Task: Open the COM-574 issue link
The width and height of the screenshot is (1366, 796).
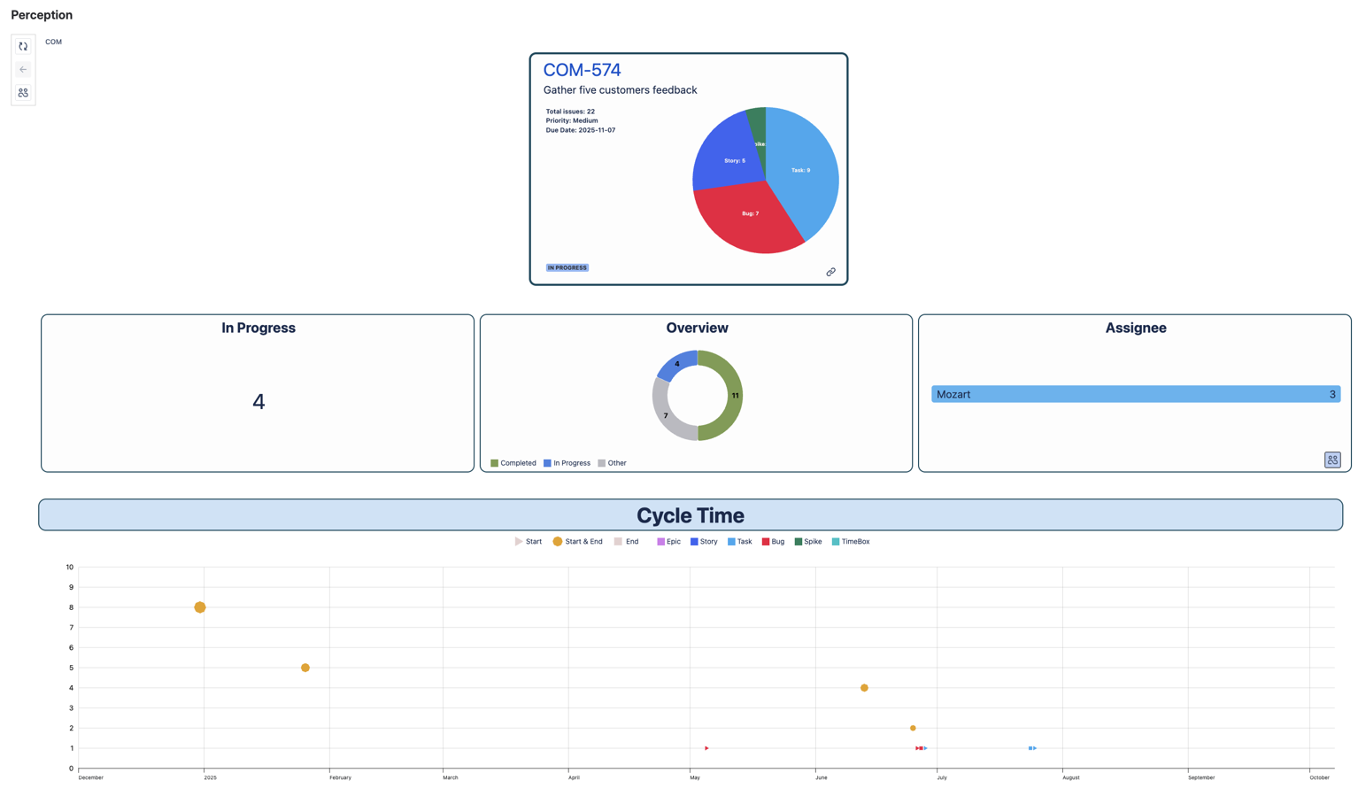Action: coord(582,70)
